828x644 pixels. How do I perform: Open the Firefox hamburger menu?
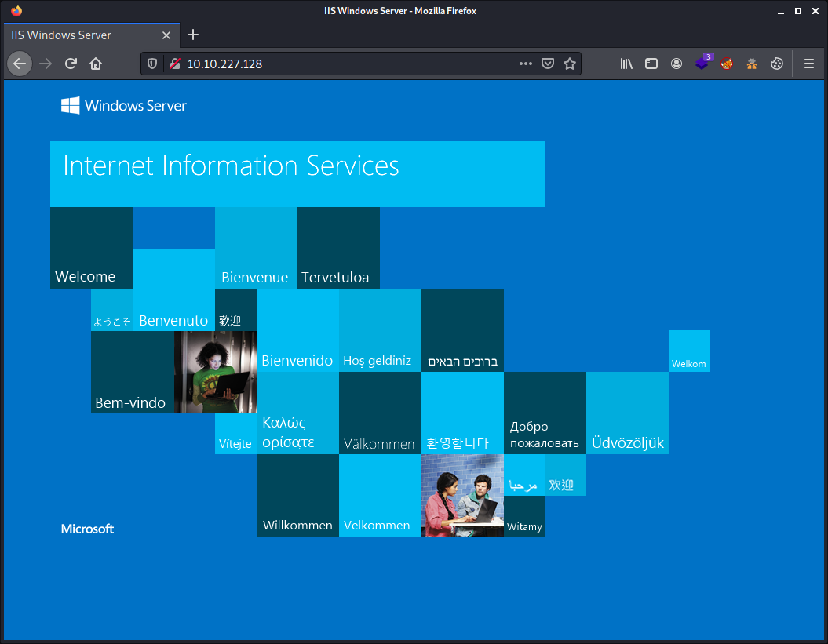pyautogui.click(x=808, y=64)
